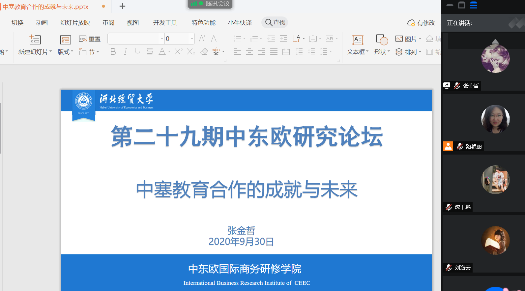Viewport: 525px width, 291px height.
Task: Insert a text box (文本框) icon
Action: coord(358,40)
